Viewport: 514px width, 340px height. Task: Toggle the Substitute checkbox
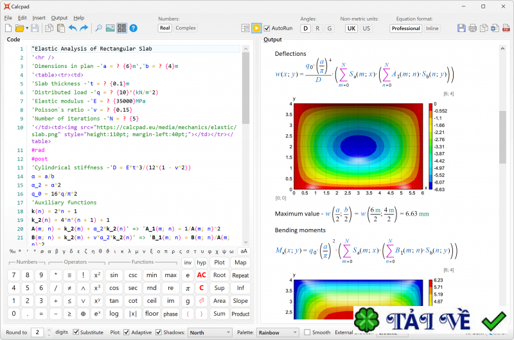76,332
